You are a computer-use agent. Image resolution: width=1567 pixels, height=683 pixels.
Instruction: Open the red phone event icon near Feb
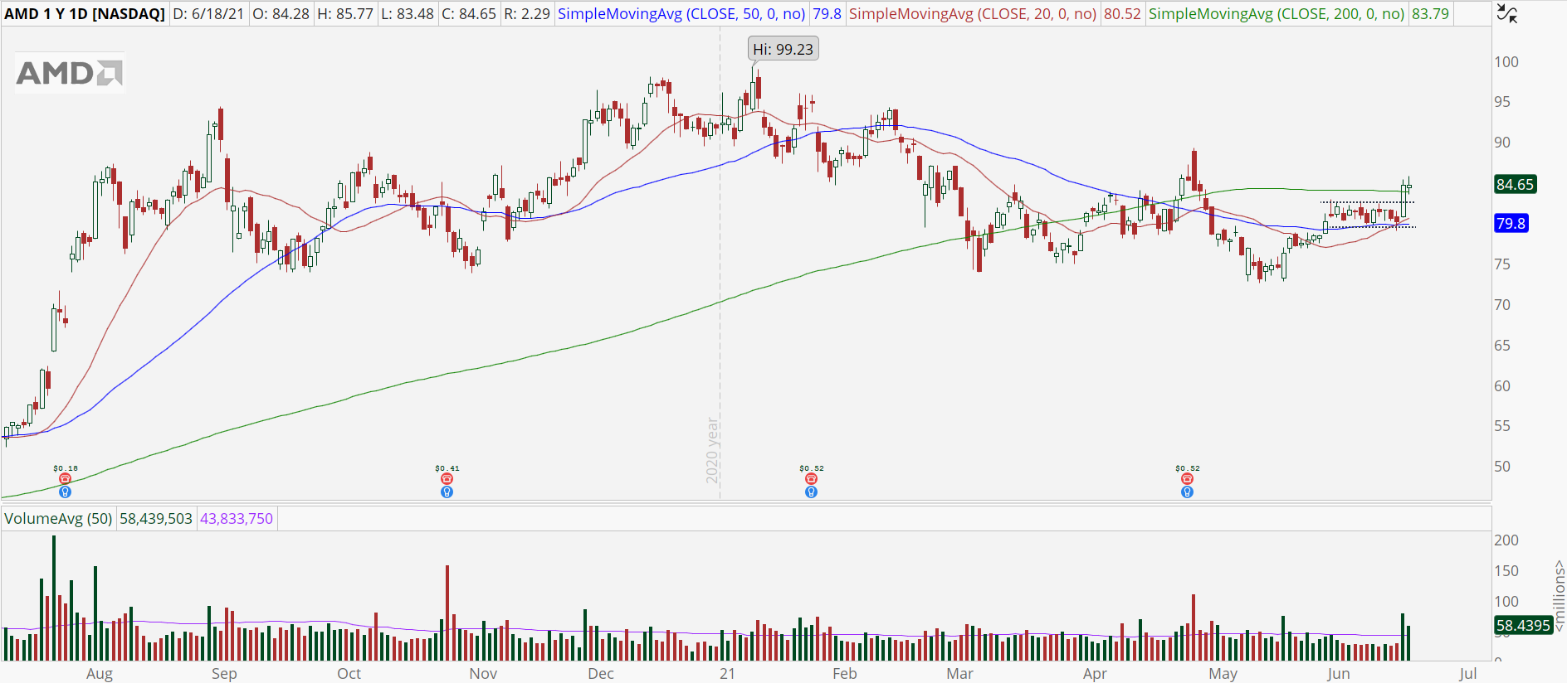[812, 479]
